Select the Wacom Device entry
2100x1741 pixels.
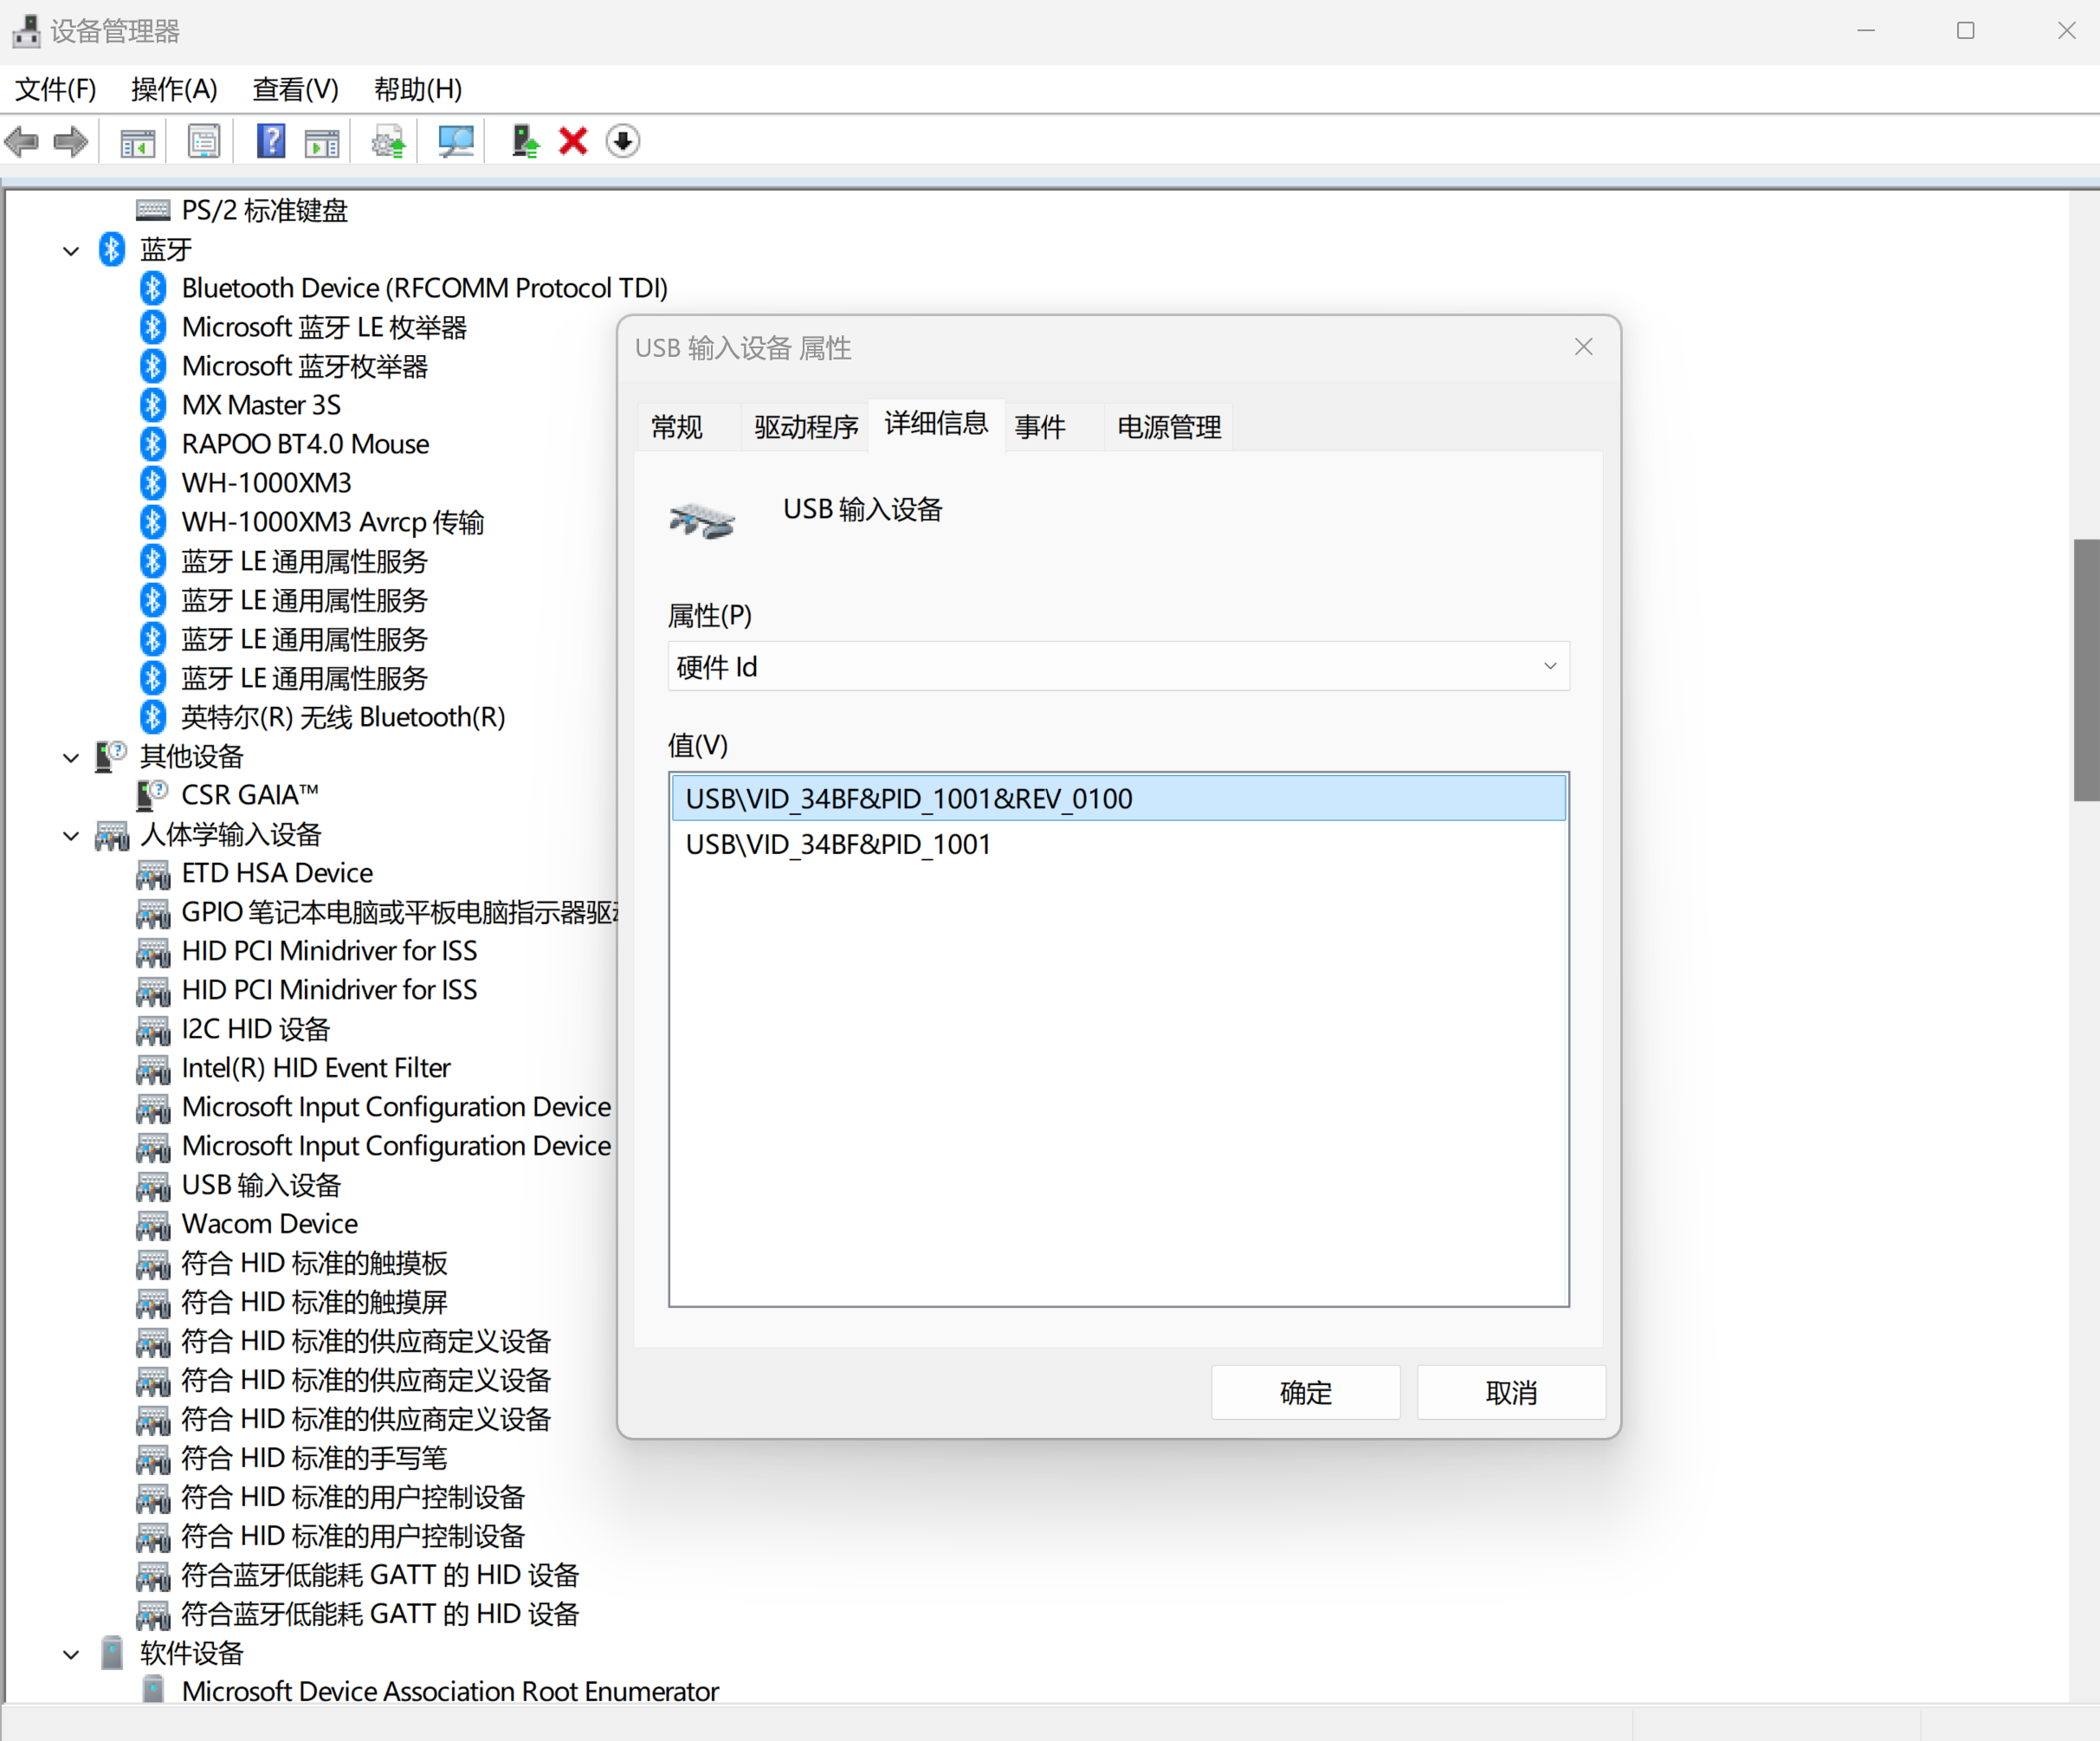click(x=270, y=1224)
